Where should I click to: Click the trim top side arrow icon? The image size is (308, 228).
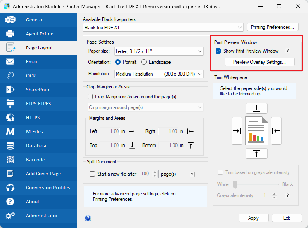point(256,108)
